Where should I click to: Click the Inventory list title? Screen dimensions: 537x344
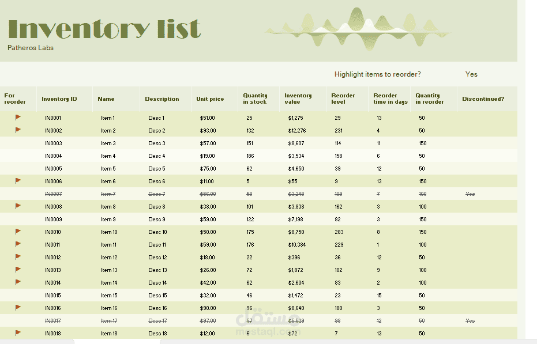point(104,27)
